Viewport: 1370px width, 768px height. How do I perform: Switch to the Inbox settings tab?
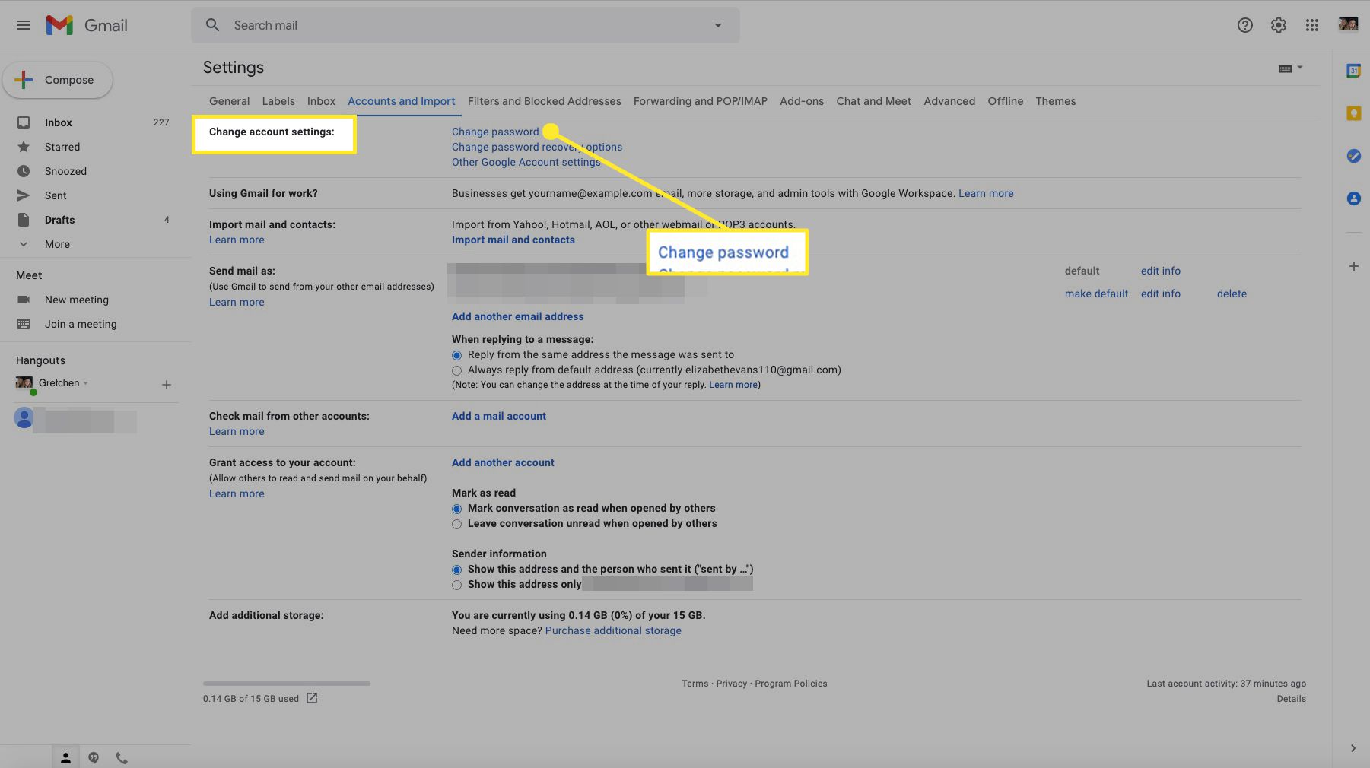(x=321, y=101)
